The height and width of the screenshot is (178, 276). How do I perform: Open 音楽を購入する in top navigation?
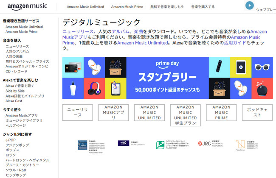pos(203,7)
